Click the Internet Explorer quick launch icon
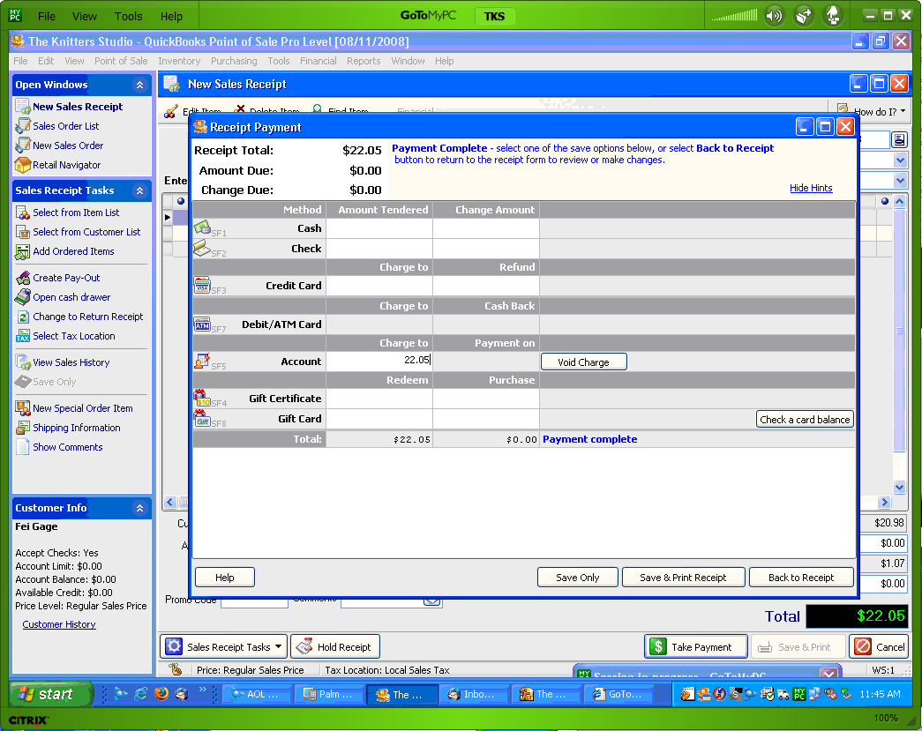This screenshot has height=731, width=922. click(141, 694)
